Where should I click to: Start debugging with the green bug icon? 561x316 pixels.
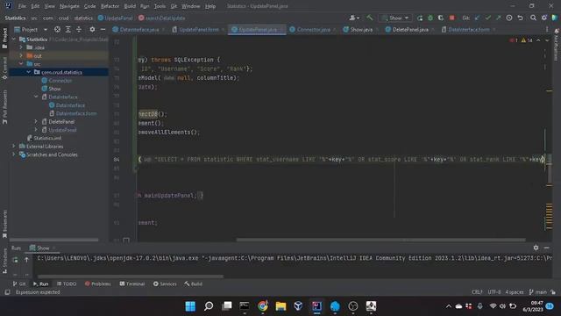tap(430, 18)
